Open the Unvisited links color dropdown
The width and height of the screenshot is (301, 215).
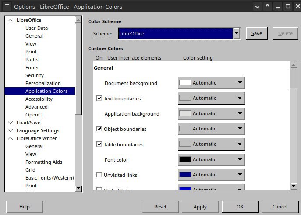point(212,175)
